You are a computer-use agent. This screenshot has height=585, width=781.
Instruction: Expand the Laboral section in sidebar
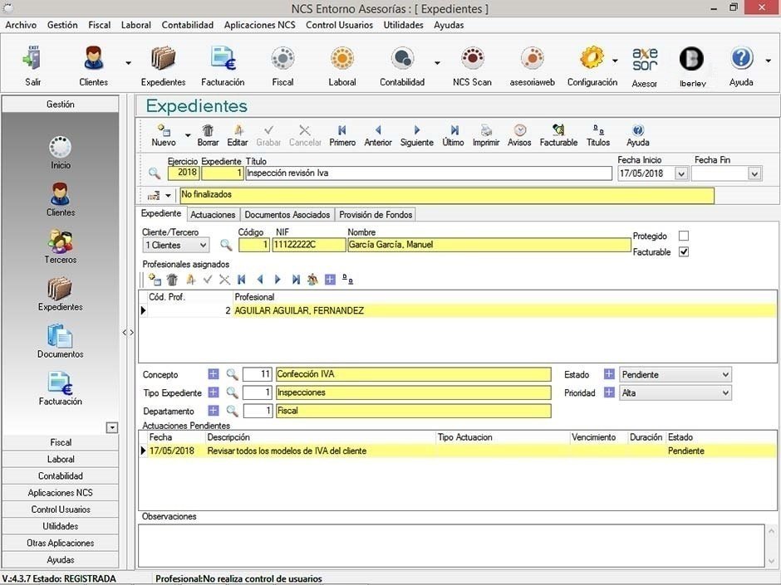[x=61, y=459]
